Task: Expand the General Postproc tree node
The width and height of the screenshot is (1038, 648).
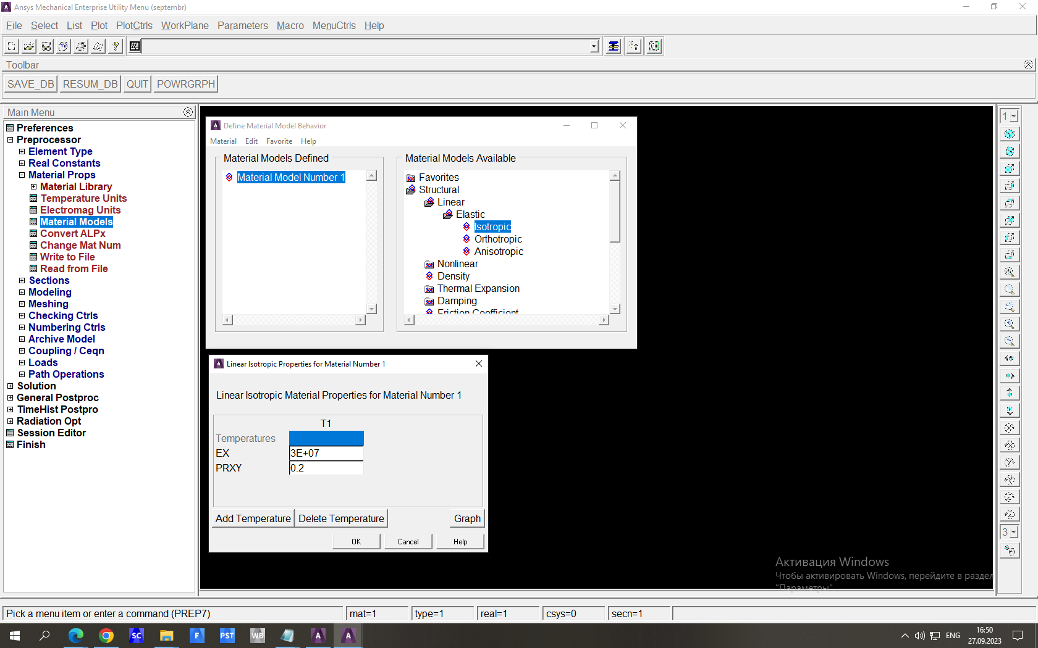Action: [x=10, y=398]
